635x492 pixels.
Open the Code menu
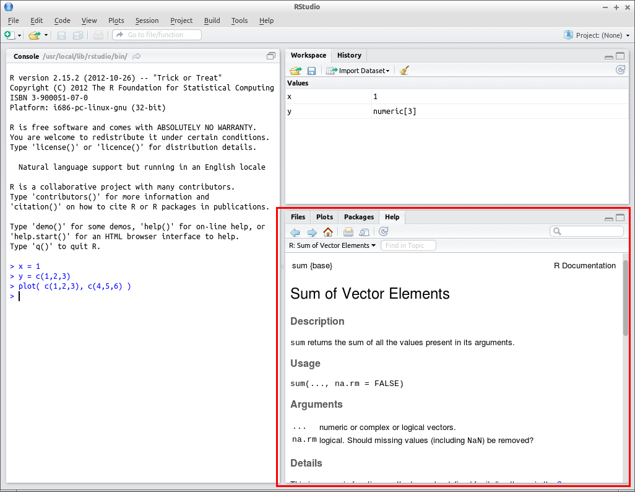click(62, 20)
